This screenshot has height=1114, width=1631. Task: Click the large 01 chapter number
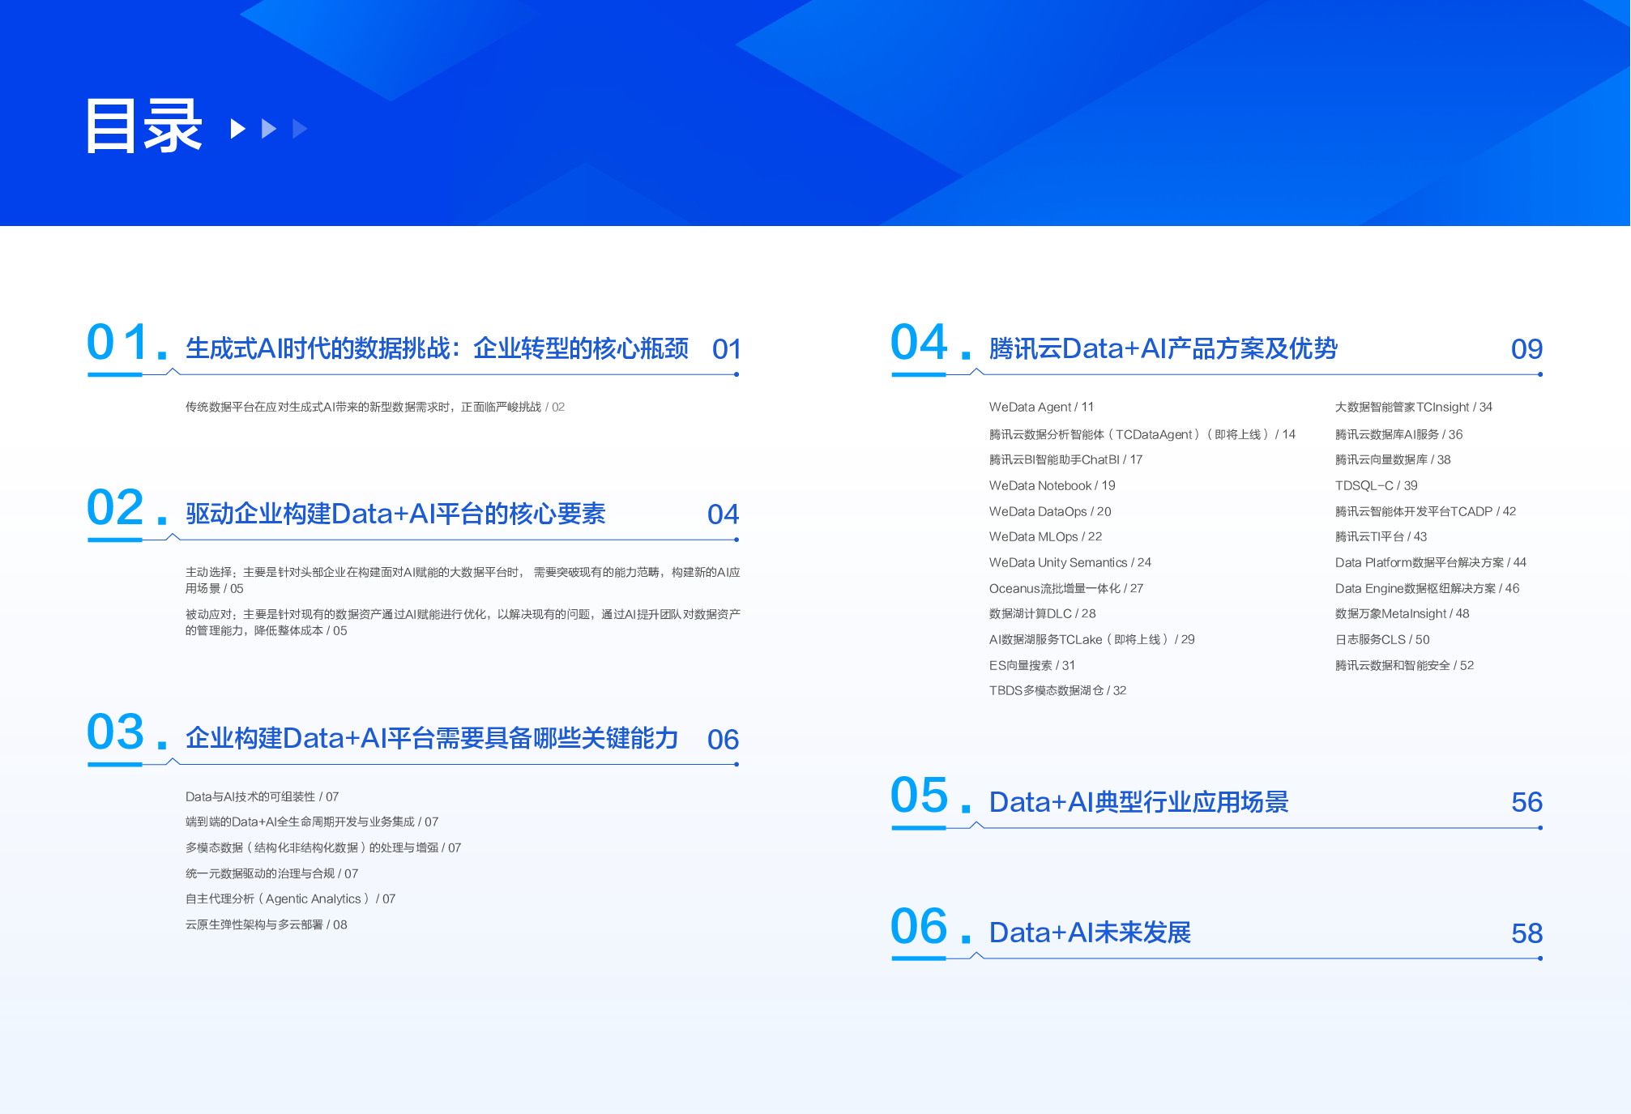(118, 342)
